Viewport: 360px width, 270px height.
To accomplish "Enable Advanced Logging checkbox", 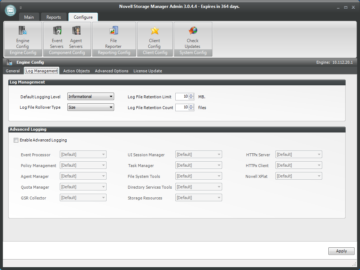I will point(16,140).
